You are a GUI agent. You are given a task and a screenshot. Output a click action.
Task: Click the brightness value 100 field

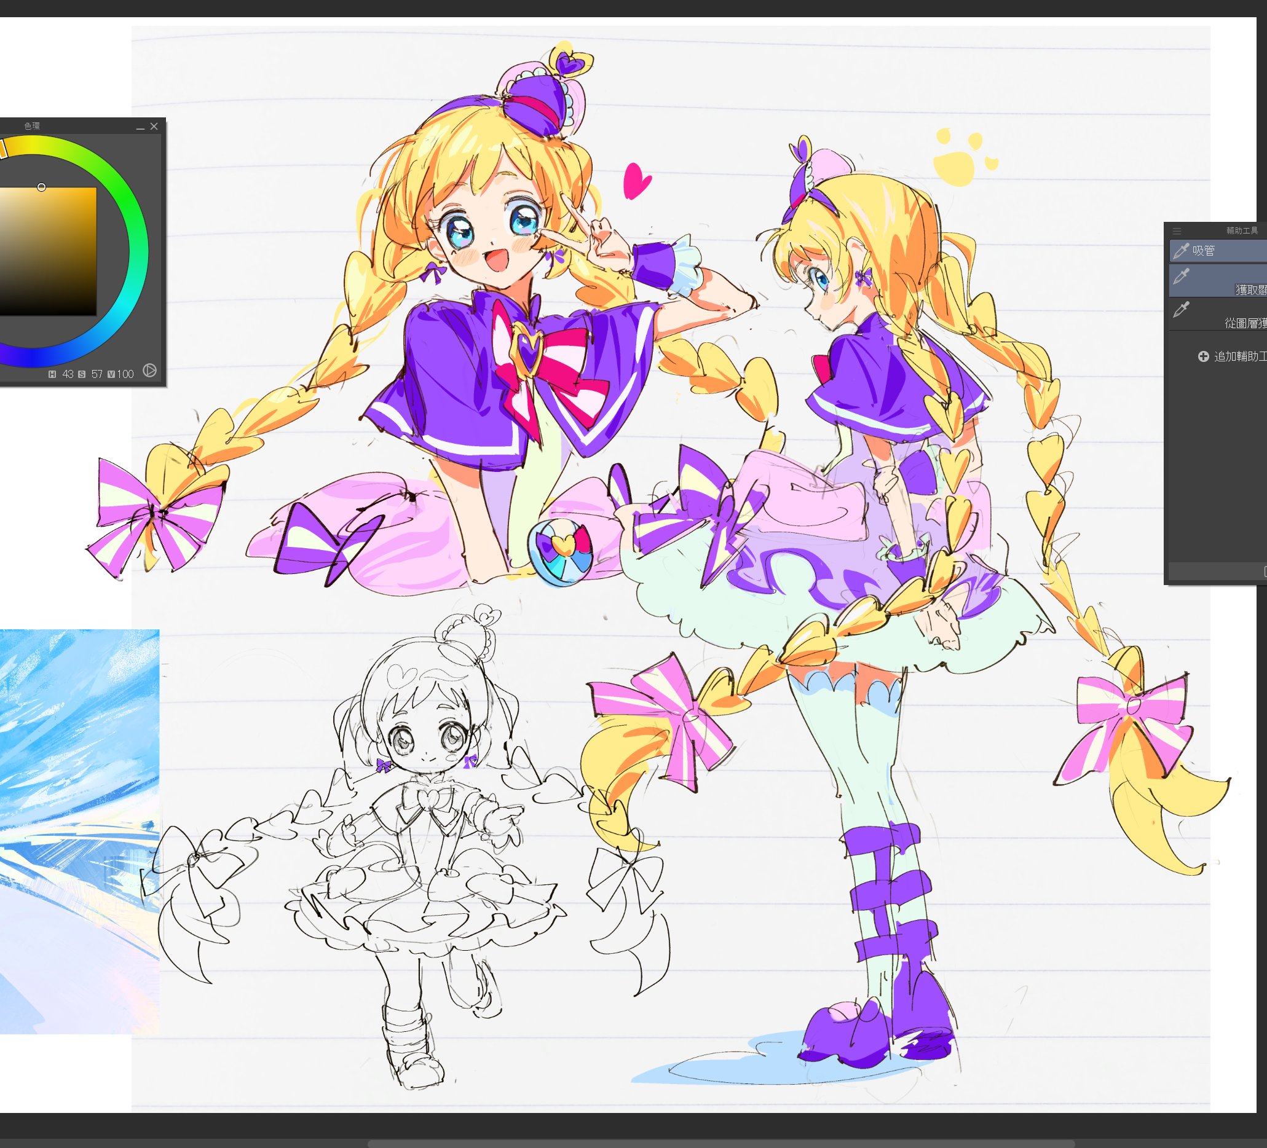[x=125, y=374]
